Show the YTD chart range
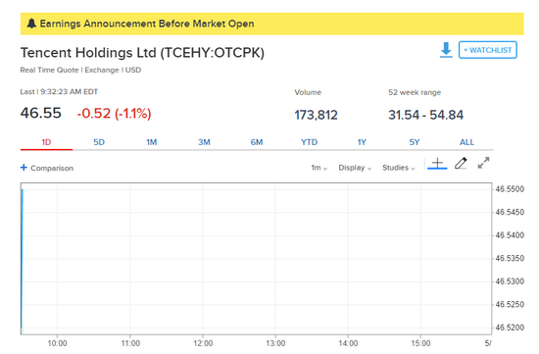Image resolution: width=539 pixels, height=354 pixels. pyautogui.click(x=310, y=142)
